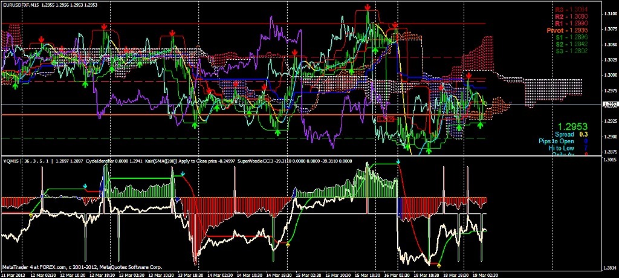619x278 pixels.
Task: Click the 12 Mar 18:30 time label
Action: click(x=101, y=274)
